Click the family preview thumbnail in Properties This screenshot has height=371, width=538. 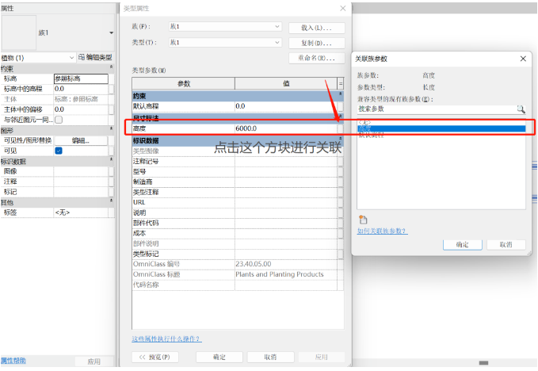pos(19,33)
